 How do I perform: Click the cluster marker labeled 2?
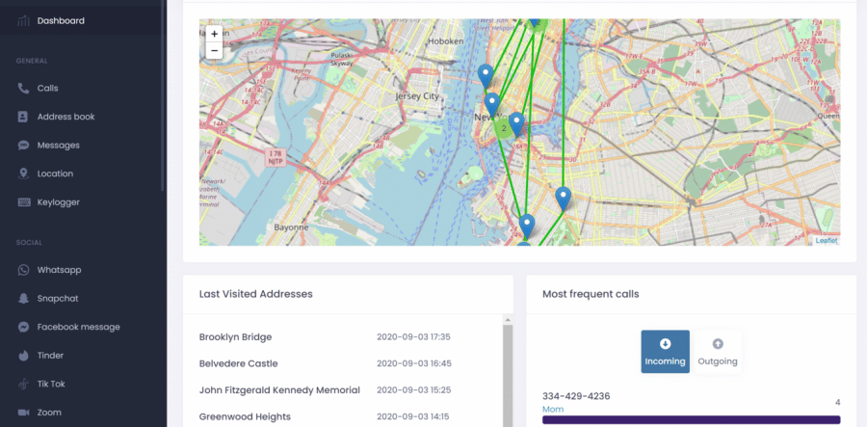[503, 127]
